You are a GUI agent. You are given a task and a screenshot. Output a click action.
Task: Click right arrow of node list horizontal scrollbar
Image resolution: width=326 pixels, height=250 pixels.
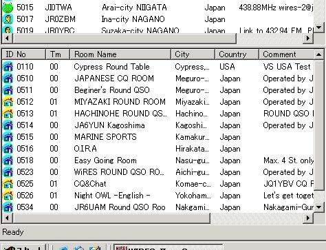309,39
